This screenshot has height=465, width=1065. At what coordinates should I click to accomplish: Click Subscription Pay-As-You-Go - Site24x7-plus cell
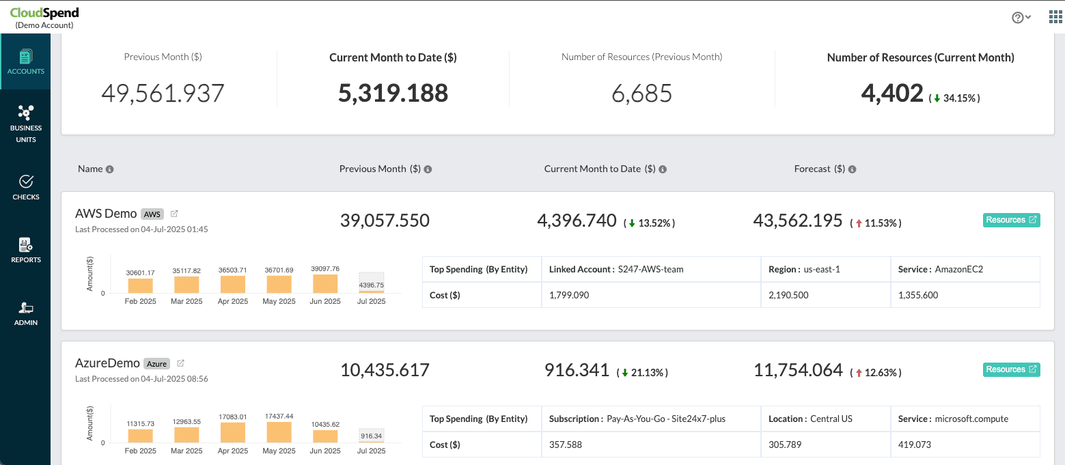click(651, 419)
